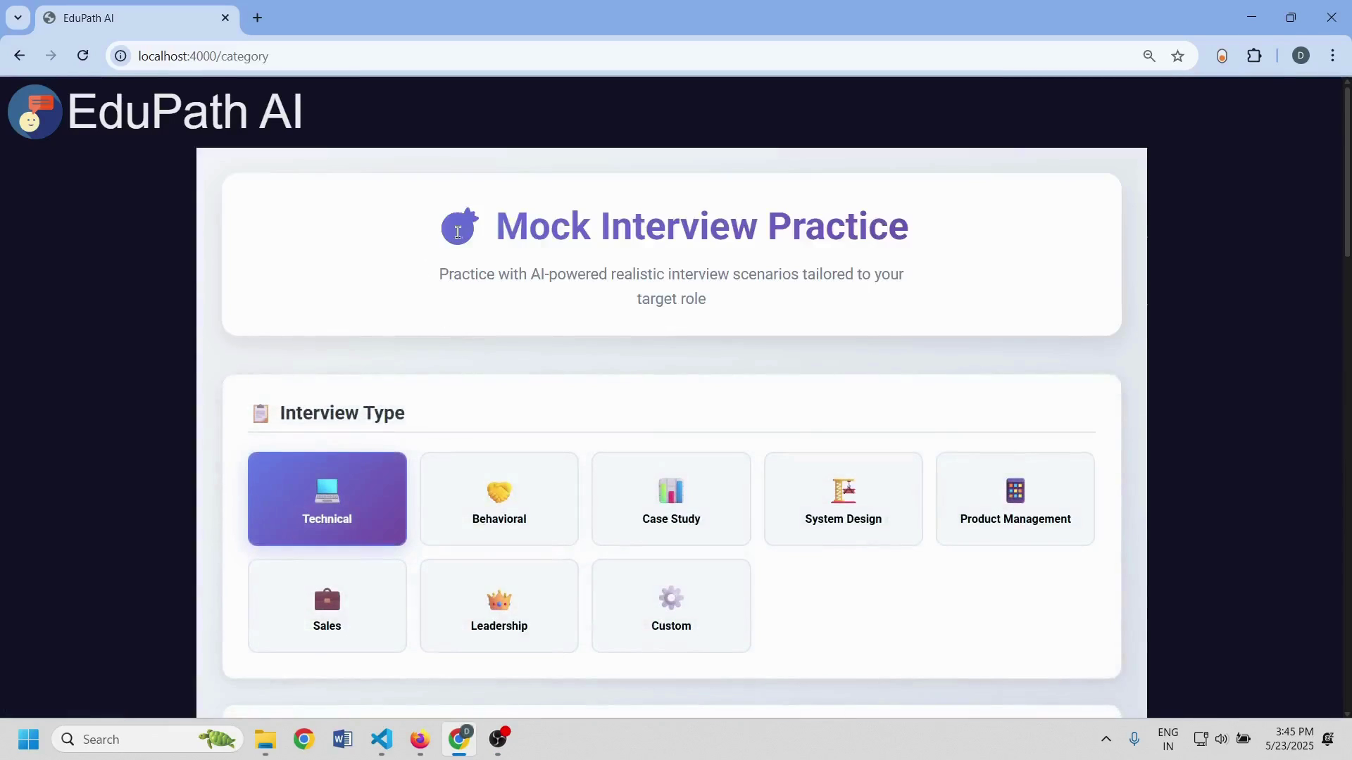The height and width of the screenshot is (760, 1352).
Task: Select the Sales briefcase icon
Action: (x=327, y=600)
